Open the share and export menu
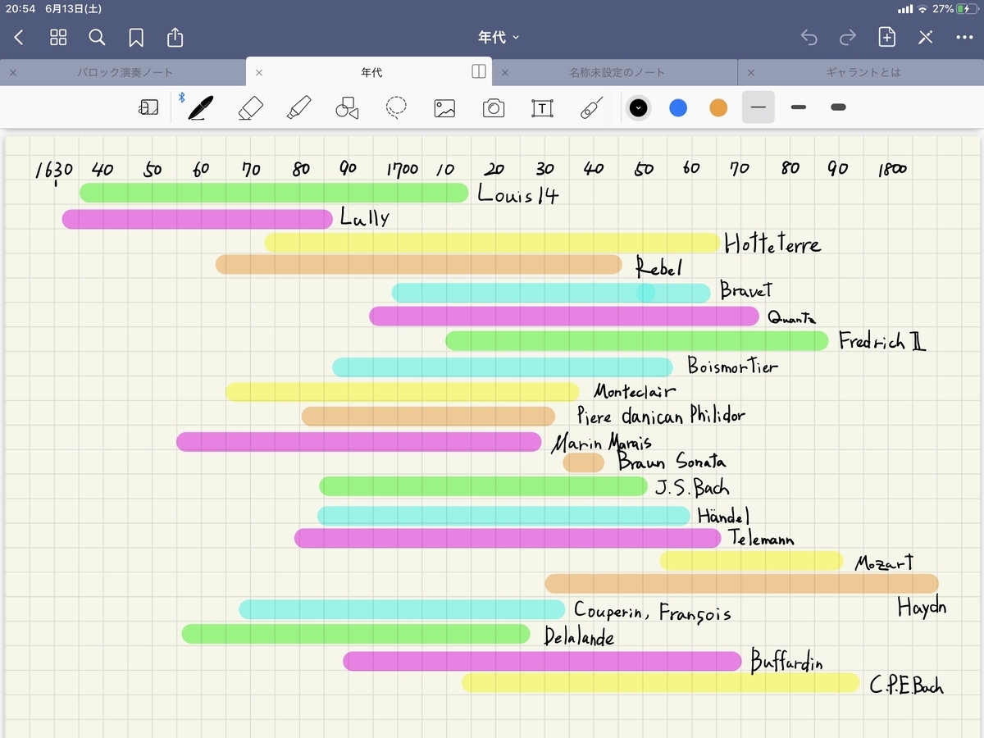 pos(175,38)
